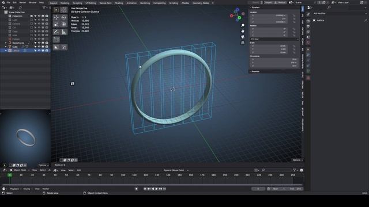Open the Append (Reuse Data) dropdown

point(175,170)
